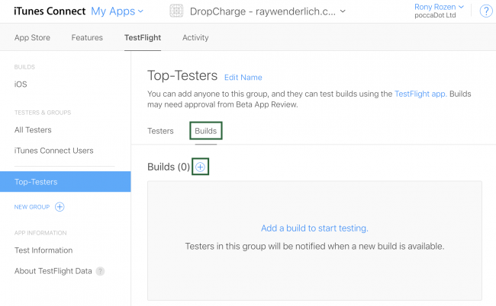Viewport: 496px width, 306px height.
Task: Switch to the App Store tab
Action: coord(32,37)
